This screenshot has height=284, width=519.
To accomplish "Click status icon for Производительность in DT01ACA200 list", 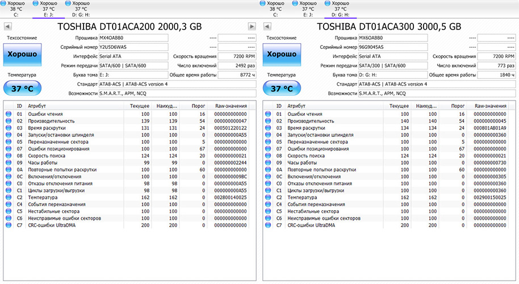I will coord(9,121).
